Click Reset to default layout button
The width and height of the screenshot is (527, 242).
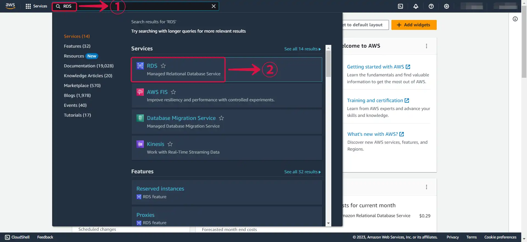coord(366,25)
